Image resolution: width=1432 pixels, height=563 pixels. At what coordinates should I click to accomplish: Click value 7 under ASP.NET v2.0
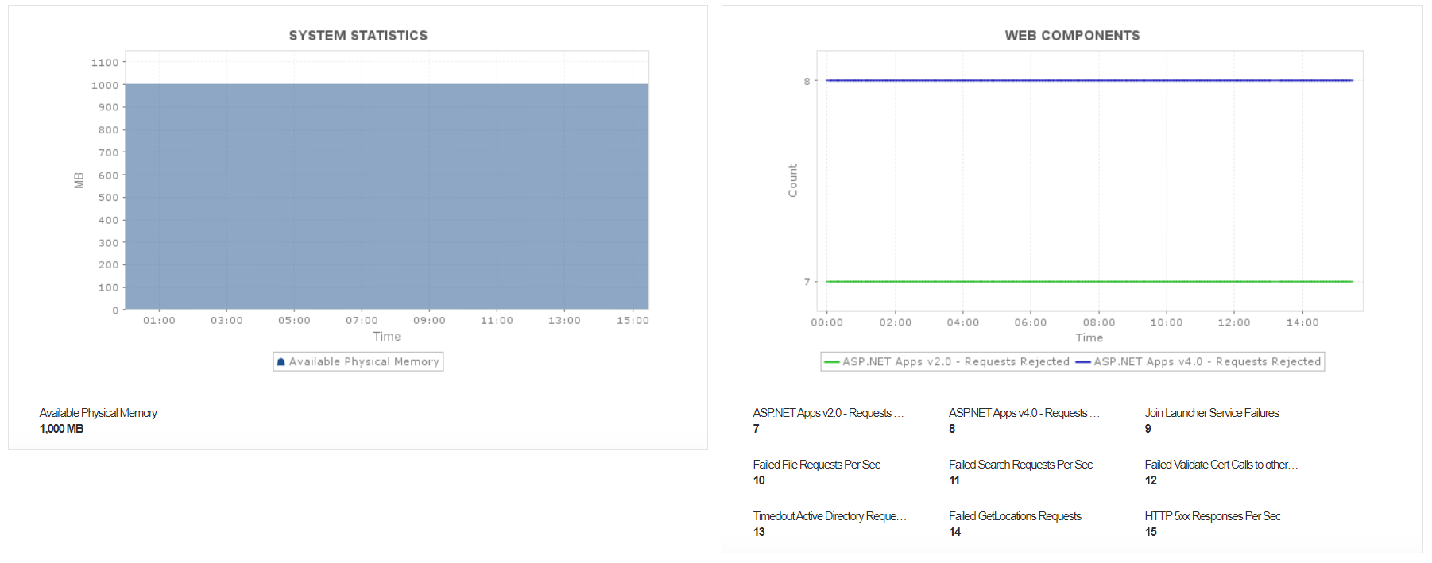(756, 429)
